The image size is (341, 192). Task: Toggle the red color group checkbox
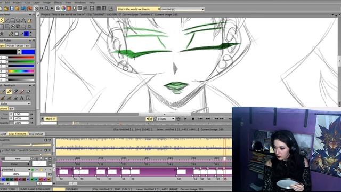pos(40,179)
